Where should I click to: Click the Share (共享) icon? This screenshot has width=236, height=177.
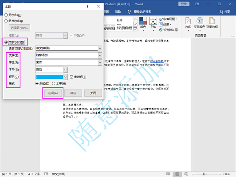click(x=225, y=12)
